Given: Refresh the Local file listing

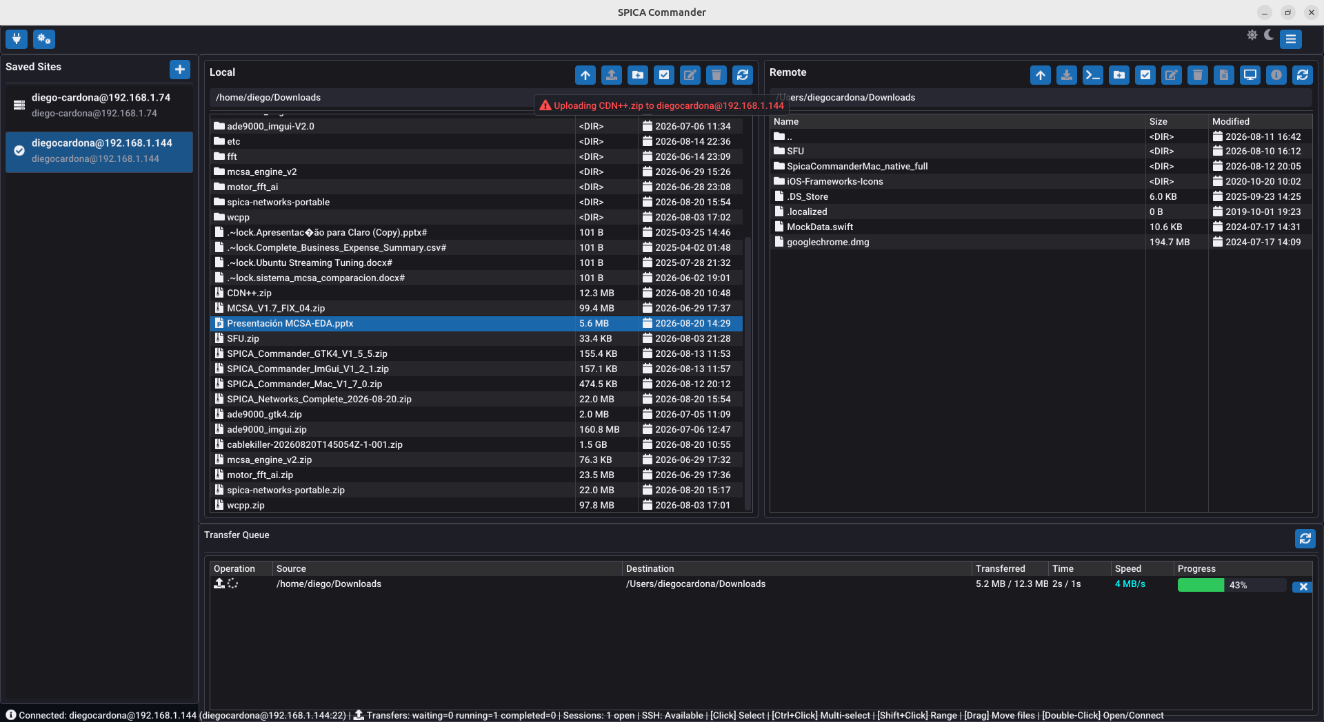Looking at the screenshot, I should tap(743, 75).
